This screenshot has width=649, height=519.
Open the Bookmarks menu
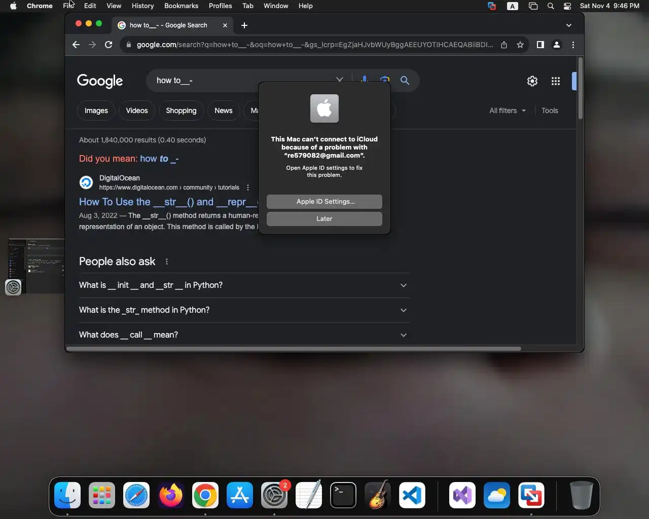[181, 6]
